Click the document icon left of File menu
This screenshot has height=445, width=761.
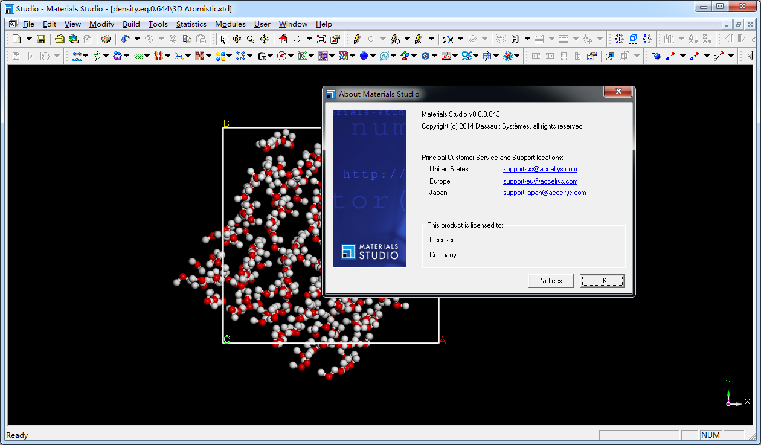pos(13,24)
